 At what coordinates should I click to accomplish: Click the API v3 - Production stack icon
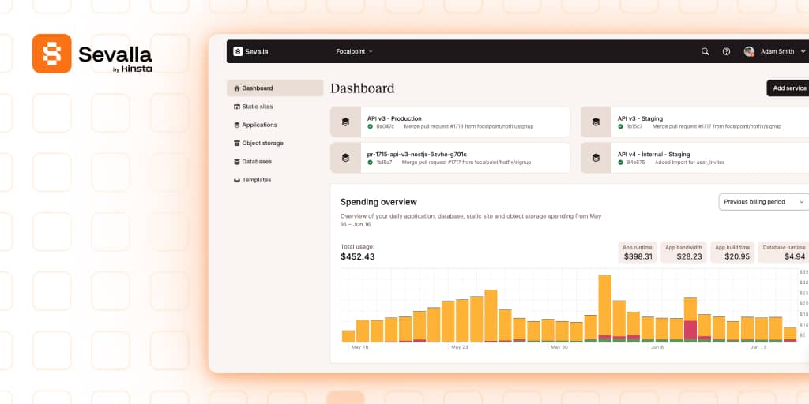click(345, 122)
